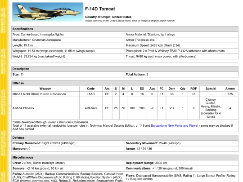Select 'Primary Movement: Flight 7/39/83' cell
The width and height of the screenshot is (243, 182).
68,143
